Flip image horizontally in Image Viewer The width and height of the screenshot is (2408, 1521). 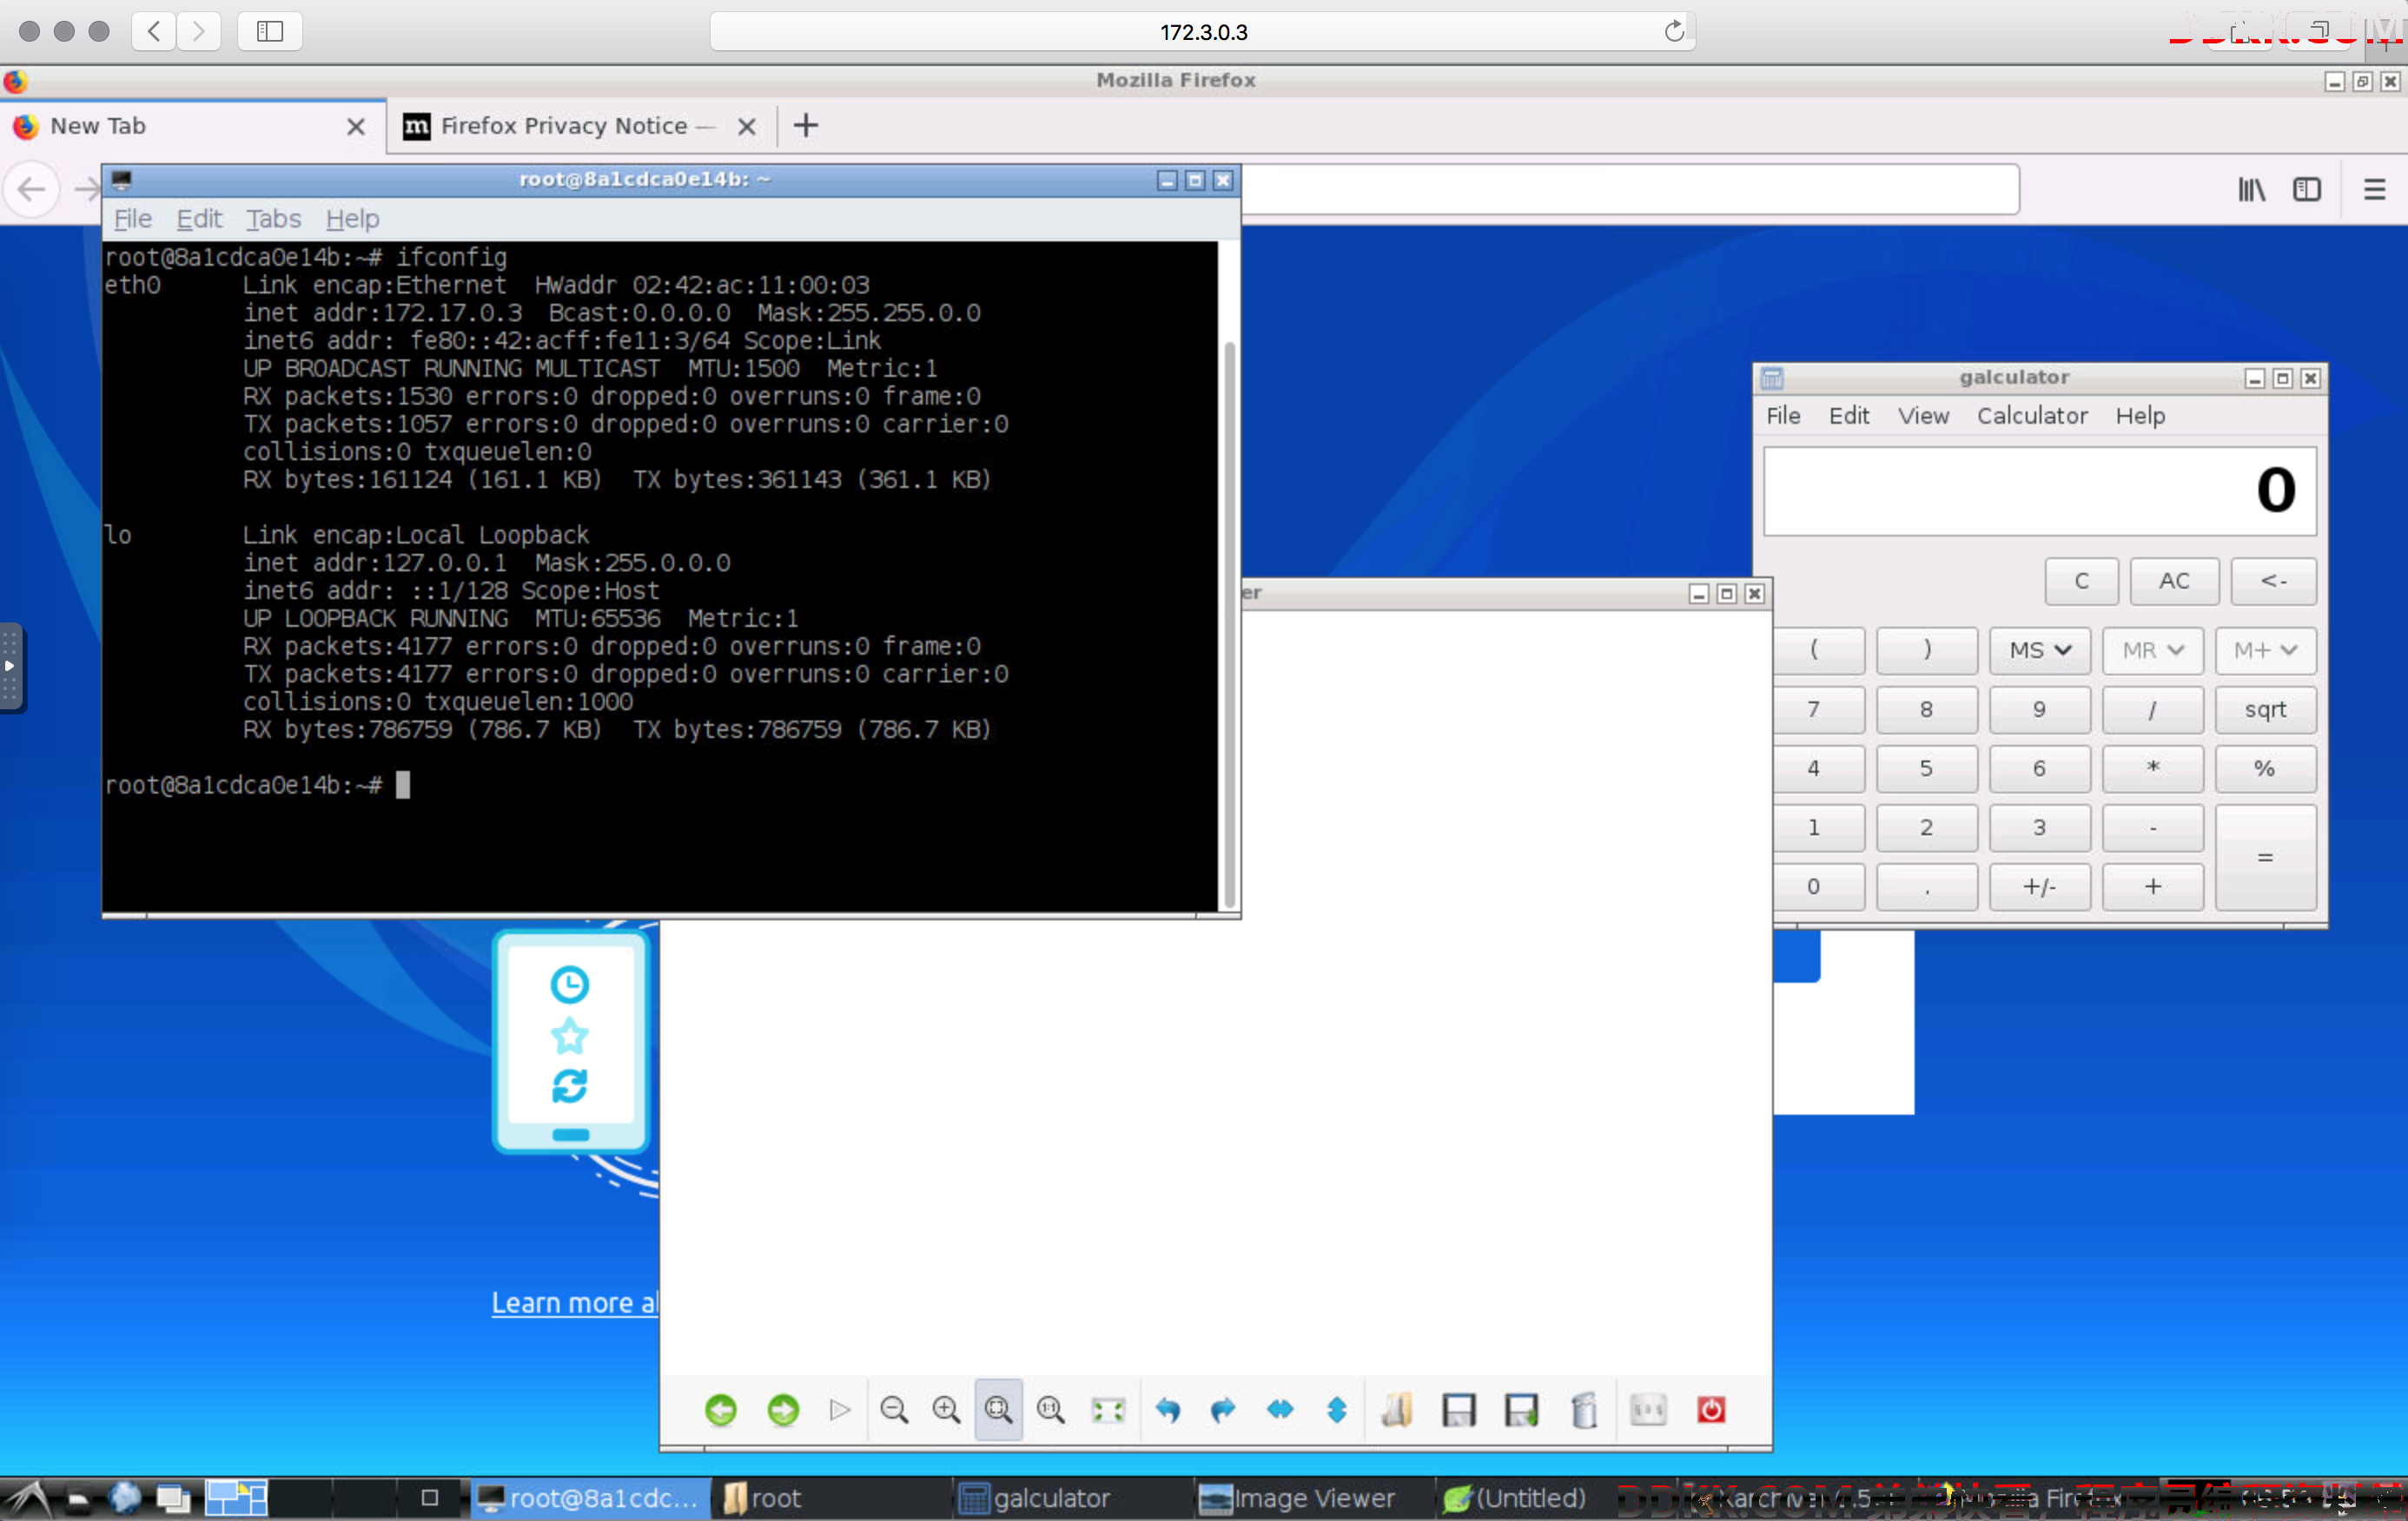pos(1280,1409)
